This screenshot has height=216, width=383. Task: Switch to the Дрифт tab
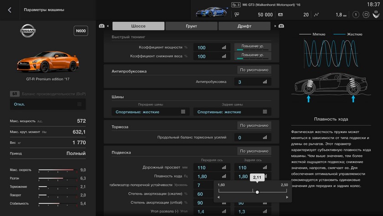(244, 26)
